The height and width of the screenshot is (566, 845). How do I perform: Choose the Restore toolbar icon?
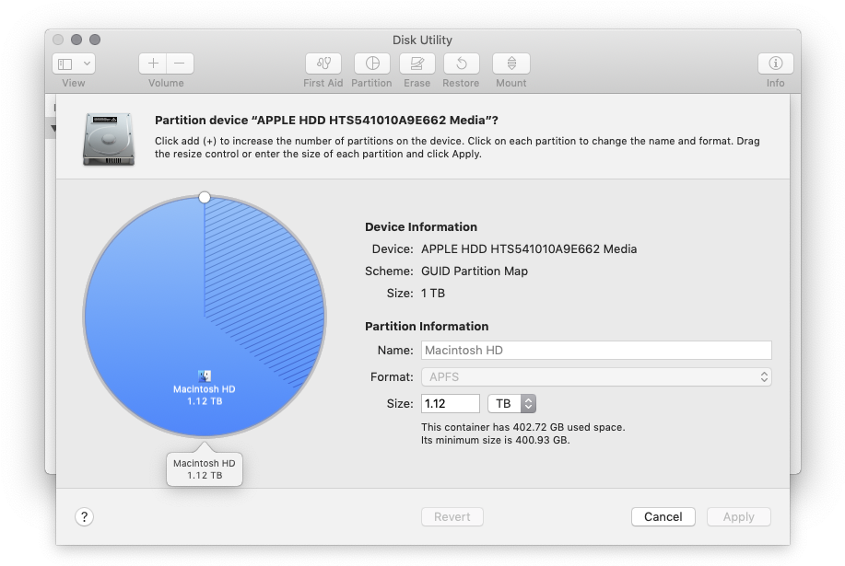coord(462,64)
